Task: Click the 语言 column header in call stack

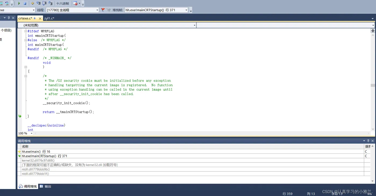Action: coord(368,147)
